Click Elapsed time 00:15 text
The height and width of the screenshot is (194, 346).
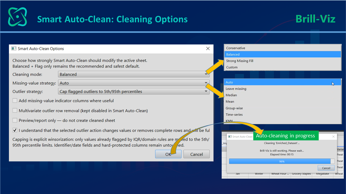click(x=282, y=154)
